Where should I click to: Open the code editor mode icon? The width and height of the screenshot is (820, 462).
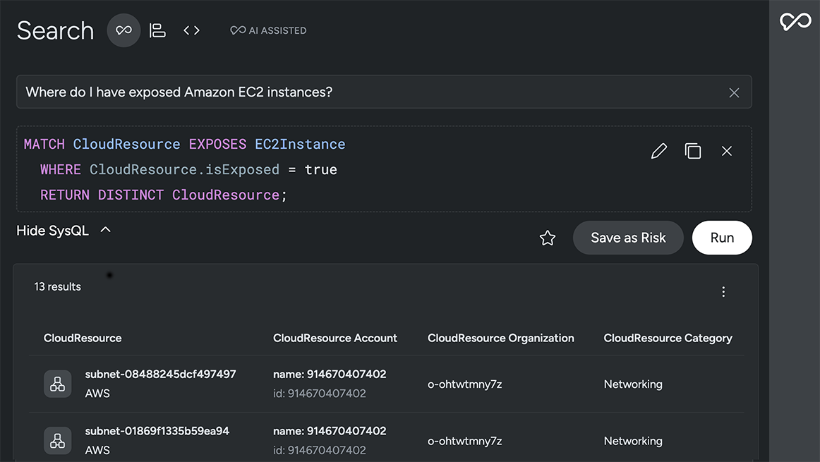pos(191,30)
